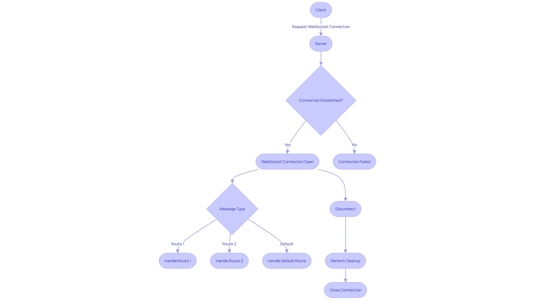Select the Perform Cleanup node
Image resolution: width=535 pixels, height=300 pixels.
point(346,261)
